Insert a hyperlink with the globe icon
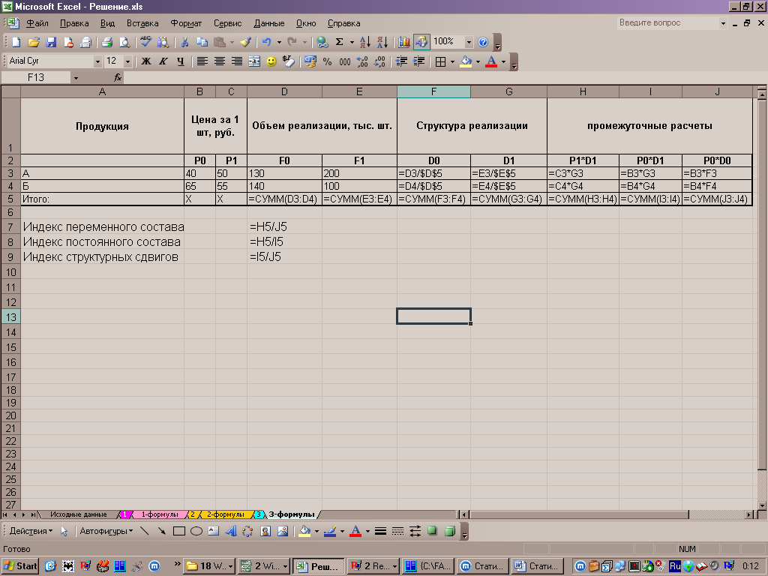 tap(322, 42)
